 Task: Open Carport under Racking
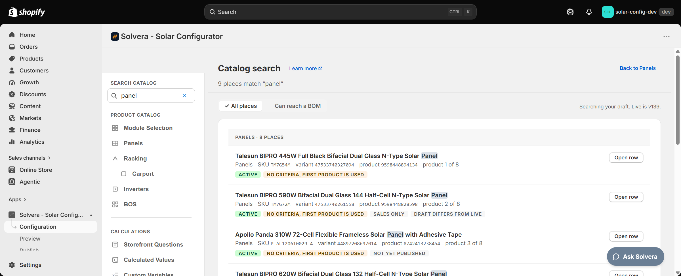coord(143,174)
